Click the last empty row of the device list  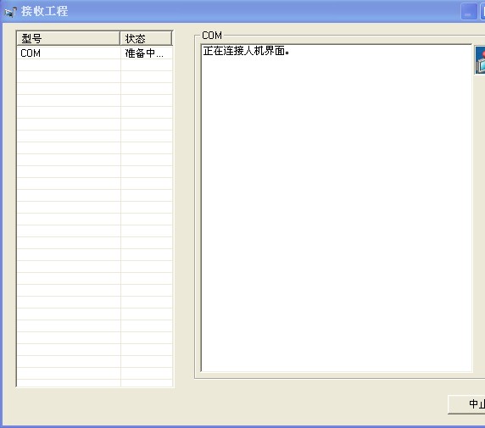[x=95, y=383]
